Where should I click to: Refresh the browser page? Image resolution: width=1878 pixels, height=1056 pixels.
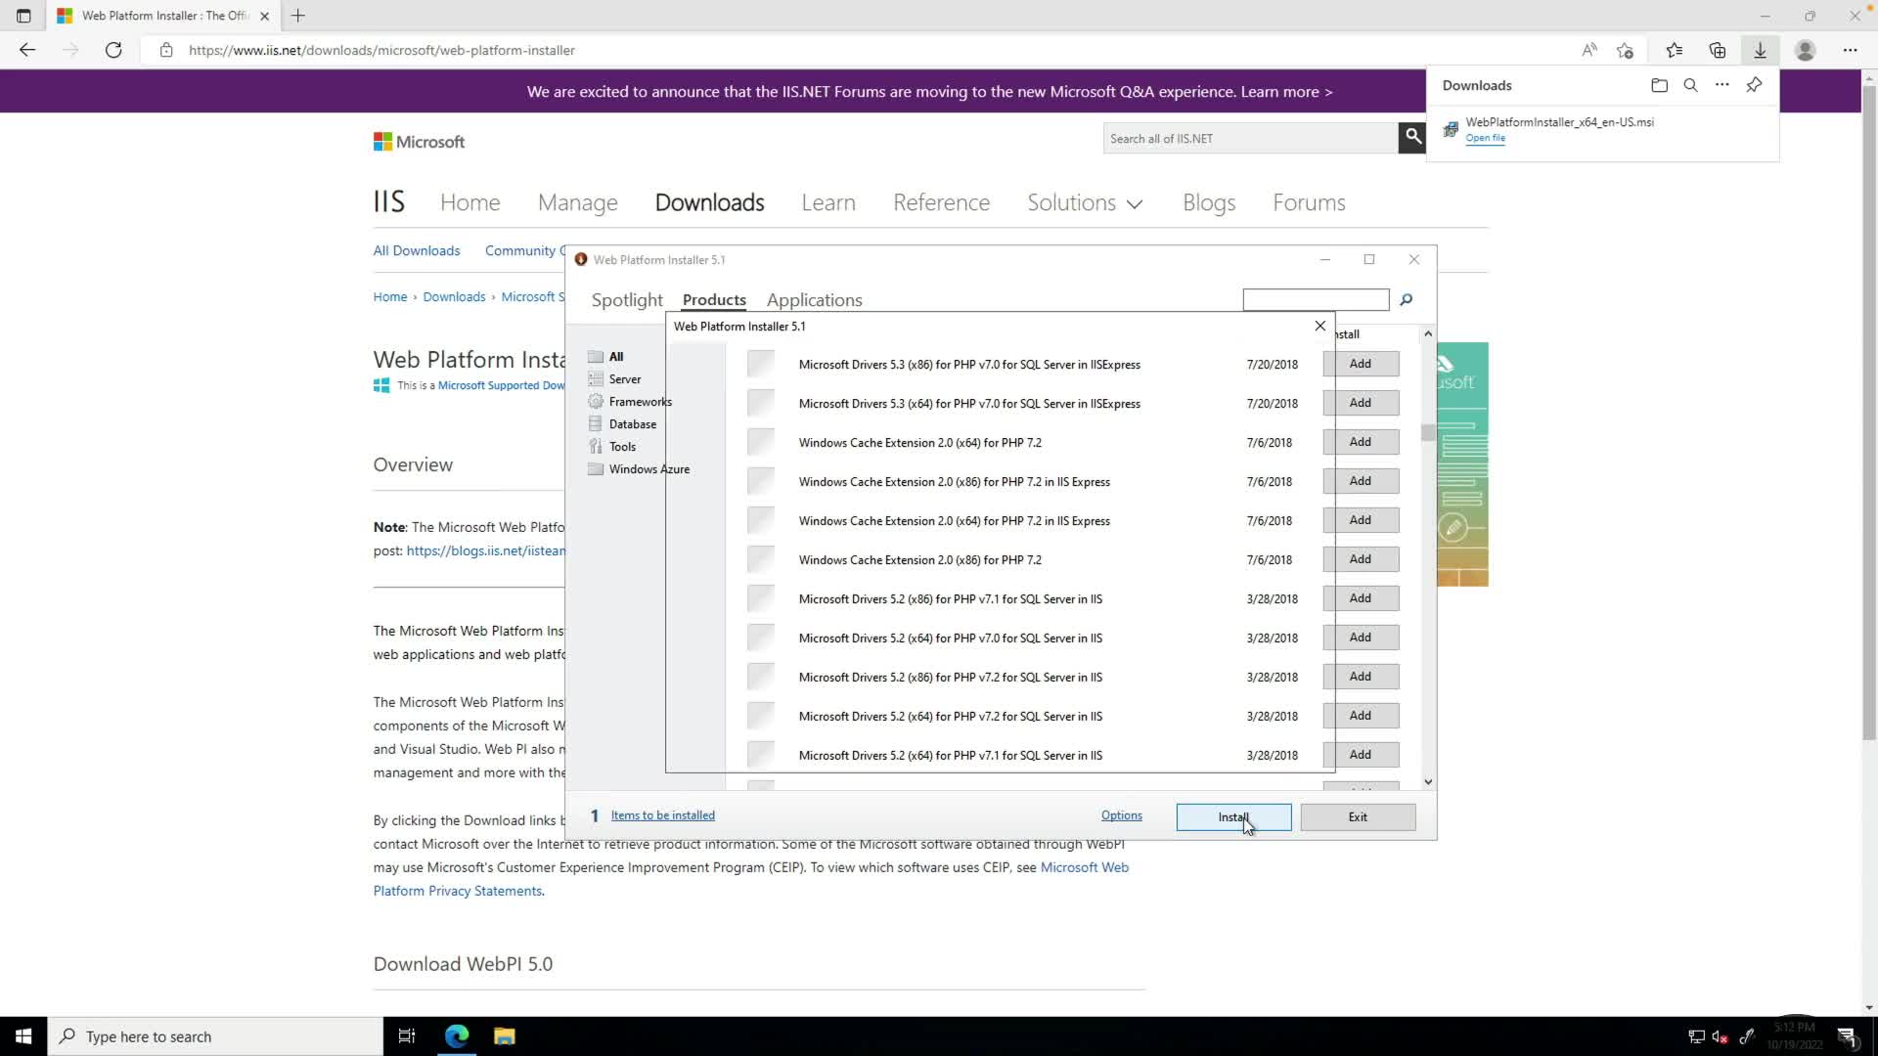[113, 50]
